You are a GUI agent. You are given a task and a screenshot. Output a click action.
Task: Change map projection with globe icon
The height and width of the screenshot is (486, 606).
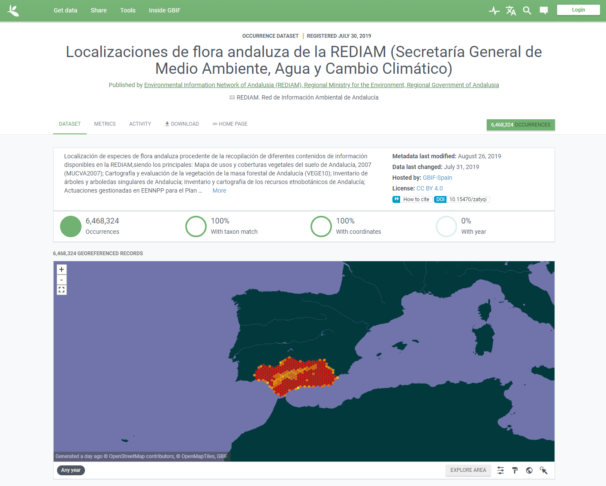click(529, 471)
